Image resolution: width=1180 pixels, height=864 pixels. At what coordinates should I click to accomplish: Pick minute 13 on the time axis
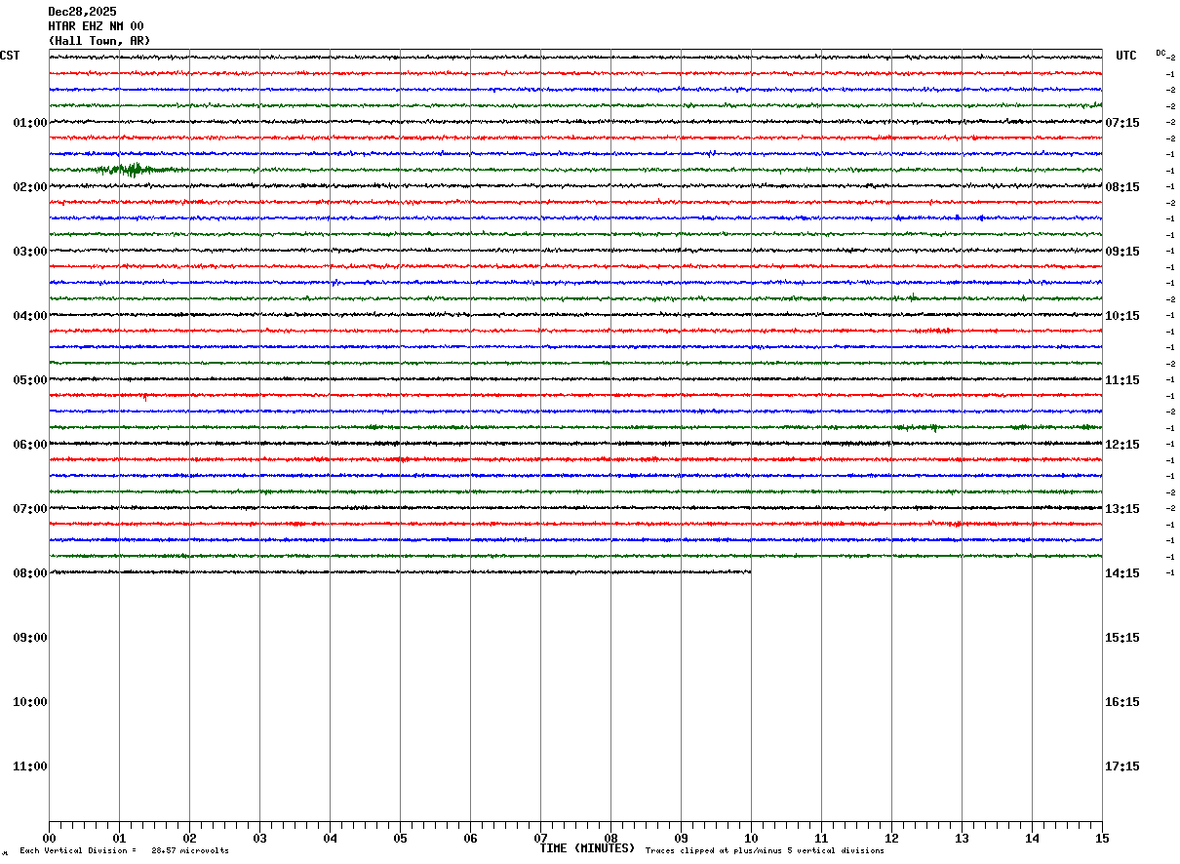[x=962, y=838]
